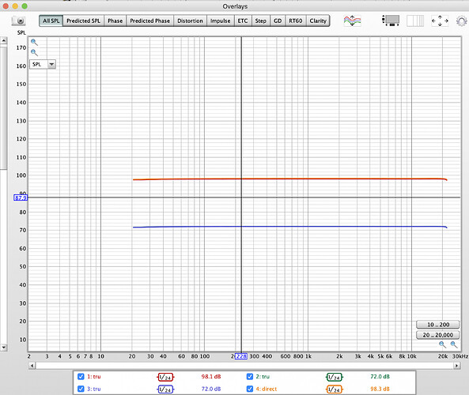Screen dimensions: 469x395
Task: Open the Predicted Phase tab
Action: pyautogui.click(x=149, y=21)
